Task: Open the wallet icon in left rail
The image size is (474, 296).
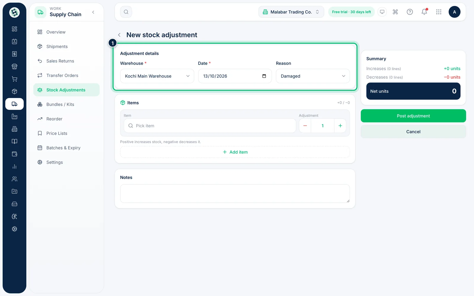Action: click(14, 154)
